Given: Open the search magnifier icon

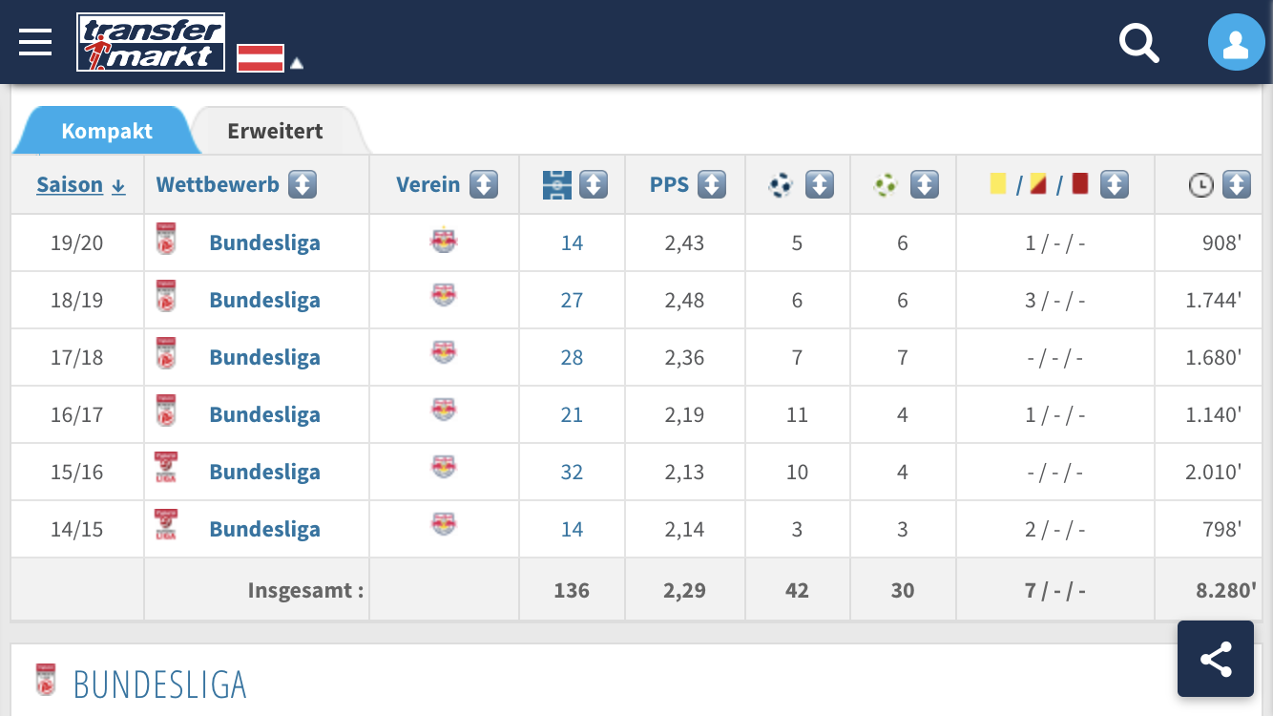Looking at the screenshot, I should point(1138,43).
